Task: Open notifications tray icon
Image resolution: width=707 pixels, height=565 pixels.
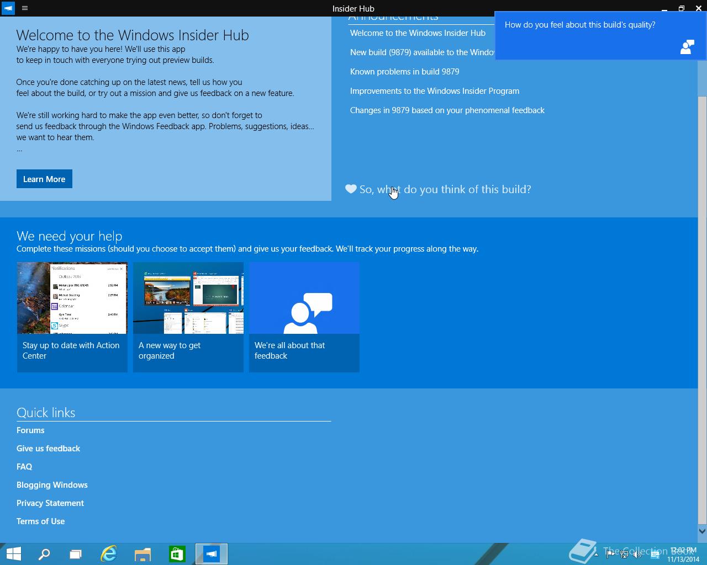Action: [655, 555]
